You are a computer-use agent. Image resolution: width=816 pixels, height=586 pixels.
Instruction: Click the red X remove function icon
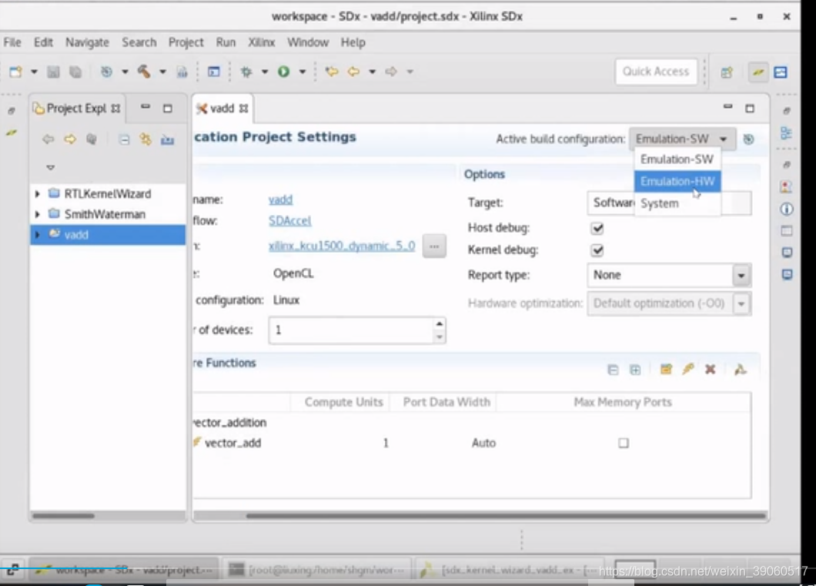click(710, 370)
